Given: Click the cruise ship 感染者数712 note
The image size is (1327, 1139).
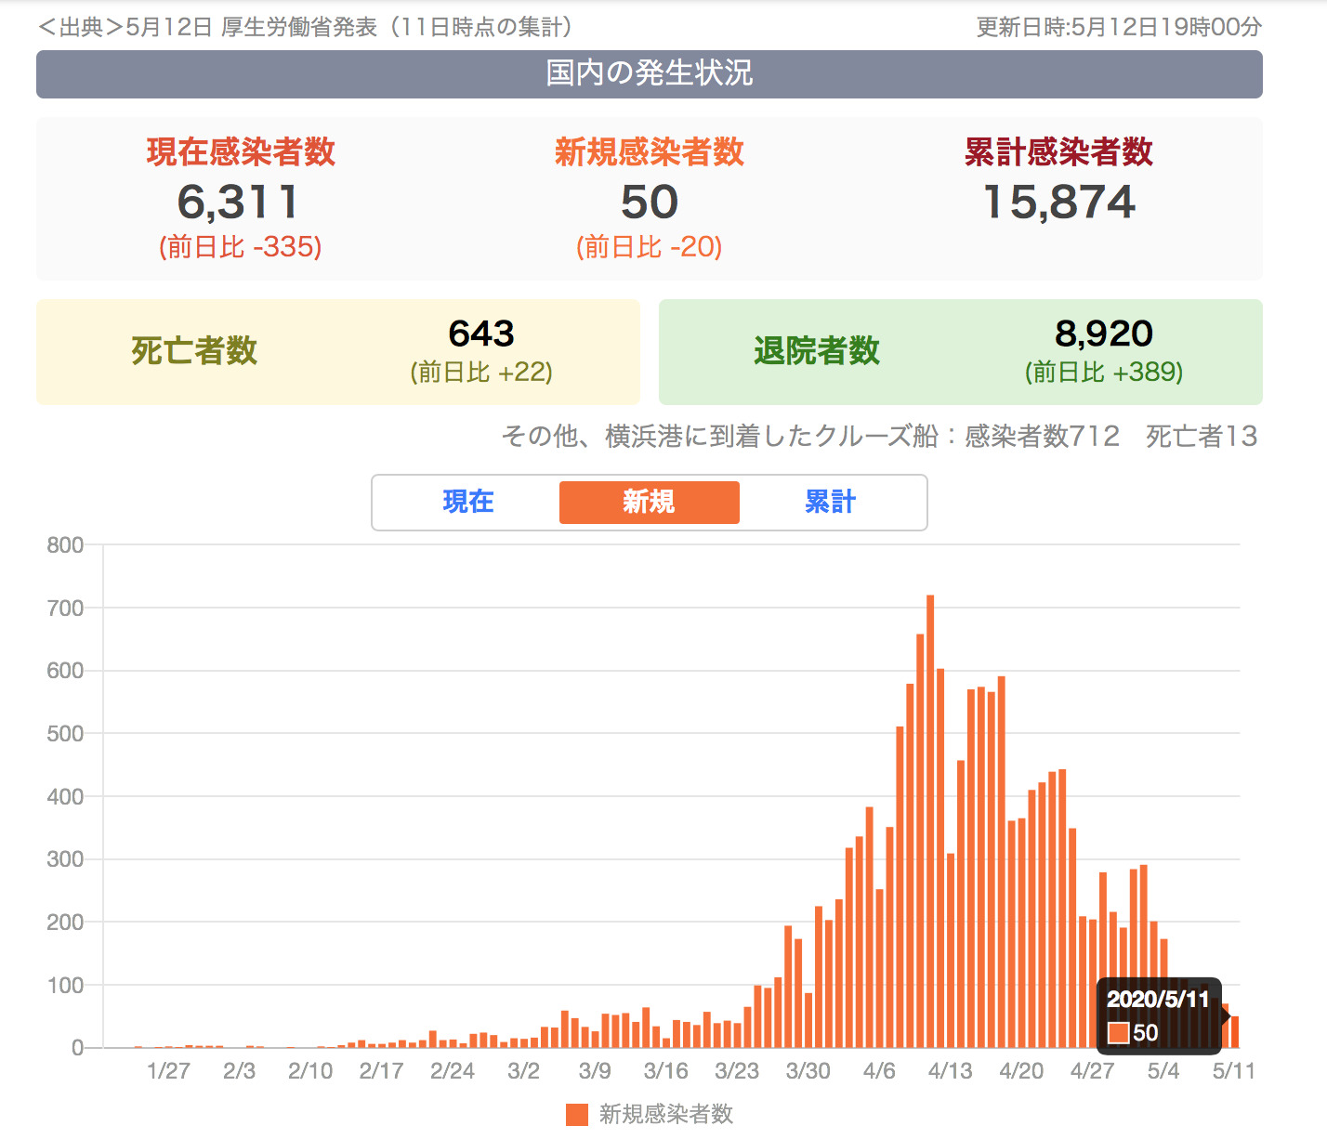Looking at the screenshot, I should (x=1042, y=436).
